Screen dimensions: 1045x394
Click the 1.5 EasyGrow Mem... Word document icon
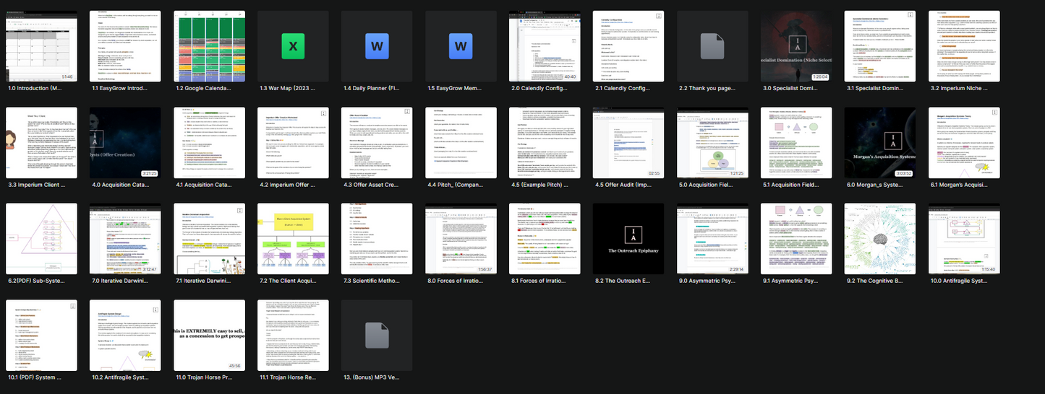tap(461, 46)
